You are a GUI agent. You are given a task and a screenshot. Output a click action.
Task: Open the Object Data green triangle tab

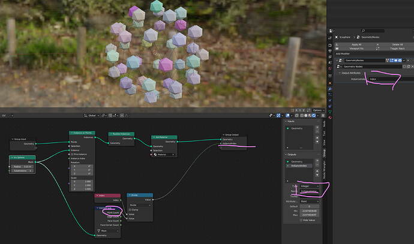[x=330, y=112]
